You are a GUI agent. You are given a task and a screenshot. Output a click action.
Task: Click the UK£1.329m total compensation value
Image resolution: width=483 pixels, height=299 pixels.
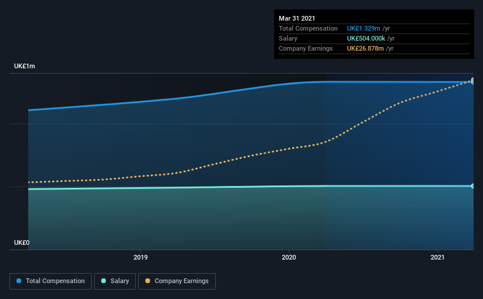coord(364,28)
